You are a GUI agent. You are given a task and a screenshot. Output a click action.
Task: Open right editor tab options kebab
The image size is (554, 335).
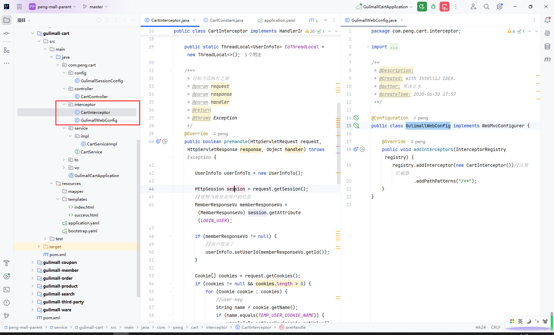[x=534, y=20]
